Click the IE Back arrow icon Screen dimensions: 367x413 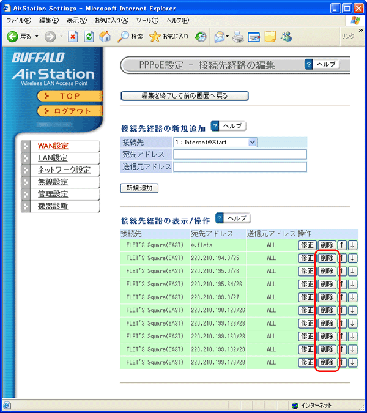click(12, 37)
